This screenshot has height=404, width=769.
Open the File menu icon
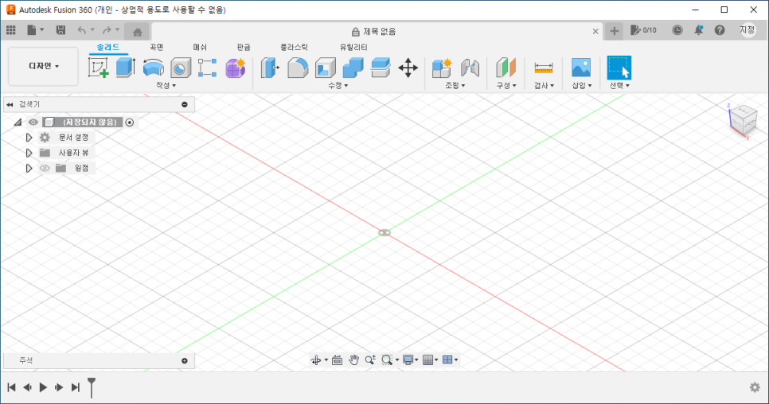35,30
